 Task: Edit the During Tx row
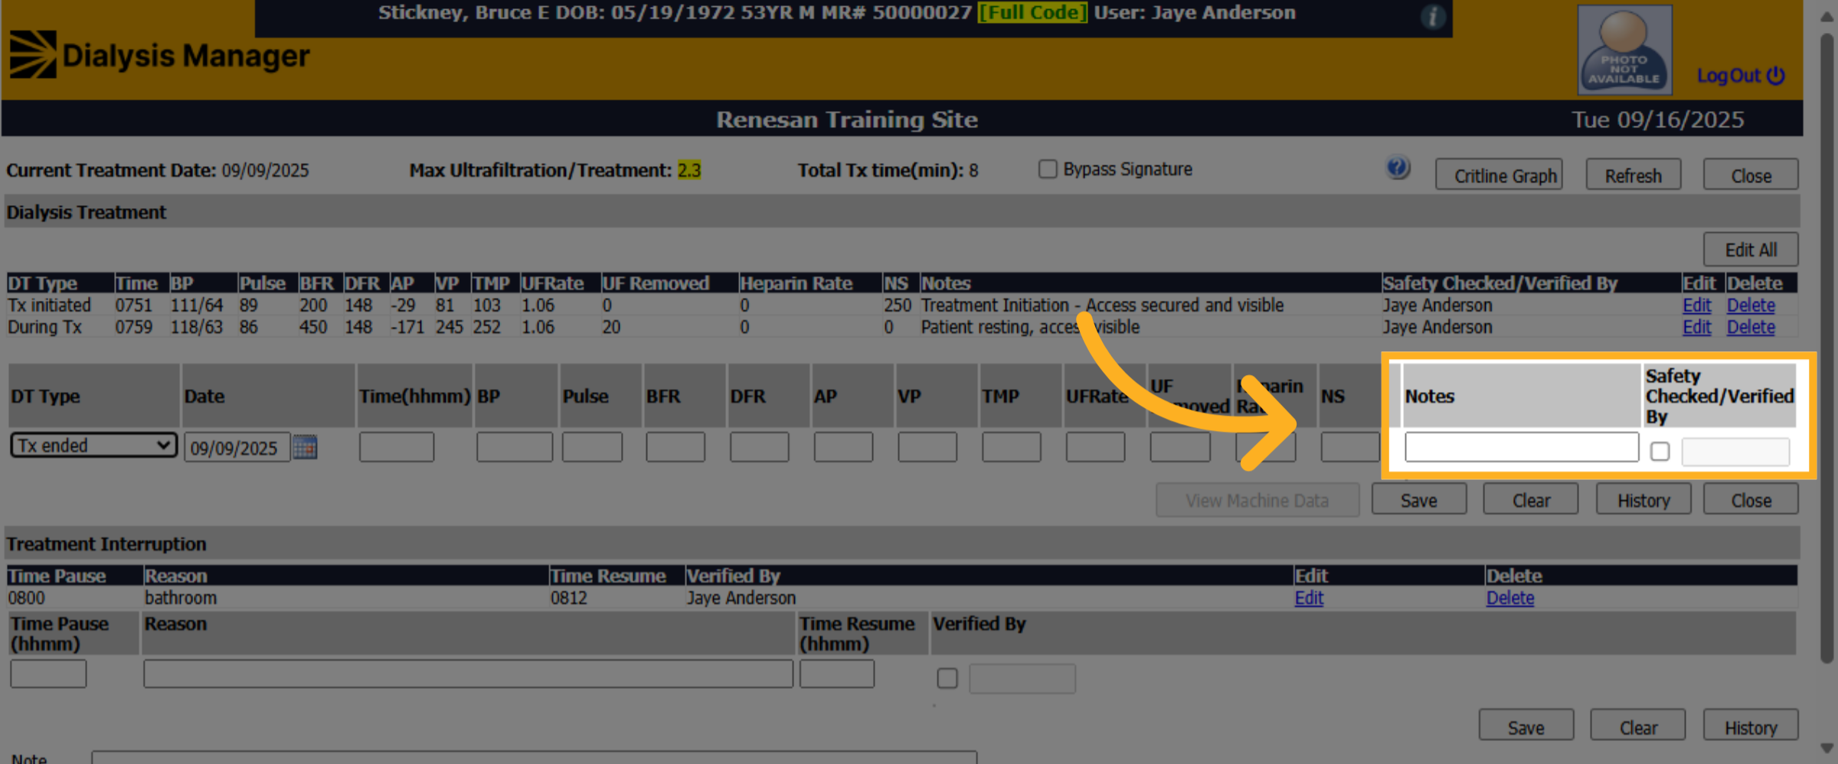click(x=1696, y=327)
